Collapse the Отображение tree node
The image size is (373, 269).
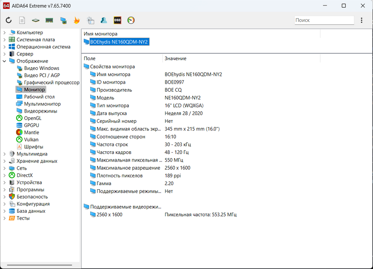coord(4,61)
